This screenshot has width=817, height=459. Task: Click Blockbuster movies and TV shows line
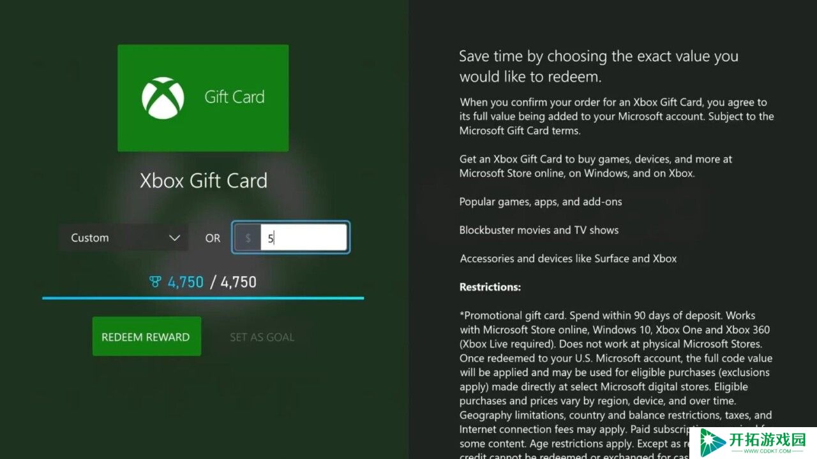pos(539,230)
